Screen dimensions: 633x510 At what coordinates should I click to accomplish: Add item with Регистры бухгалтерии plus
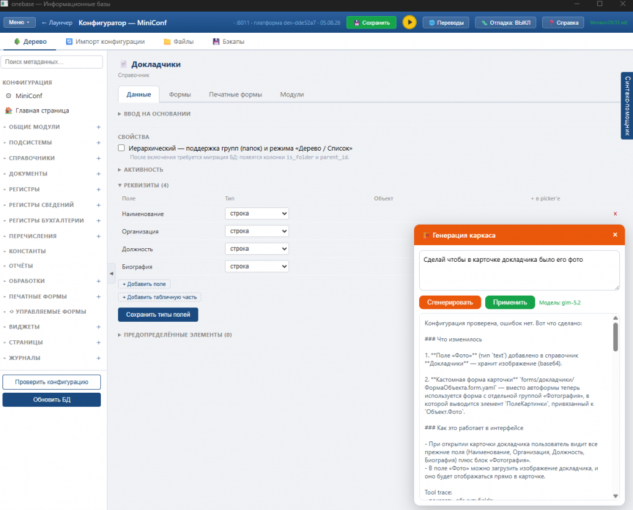pos(98,220)
